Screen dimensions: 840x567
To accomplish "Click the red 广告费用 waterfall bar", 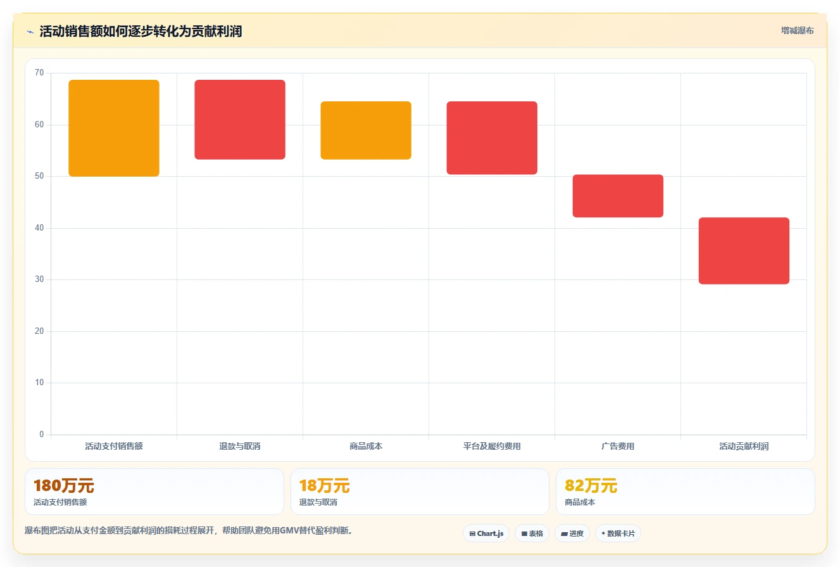I will 618,196.
